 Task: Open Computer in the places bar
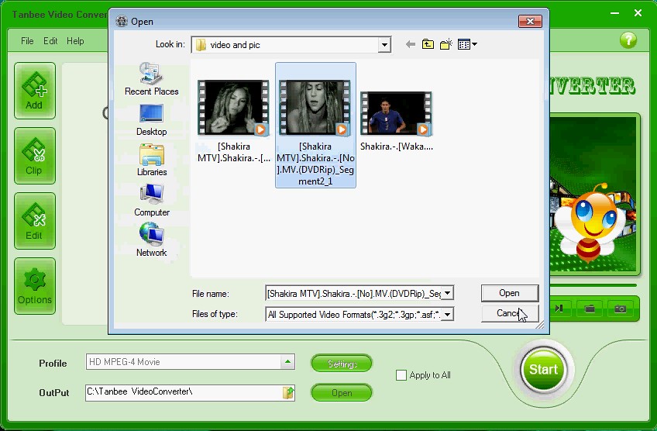[151, 201]
